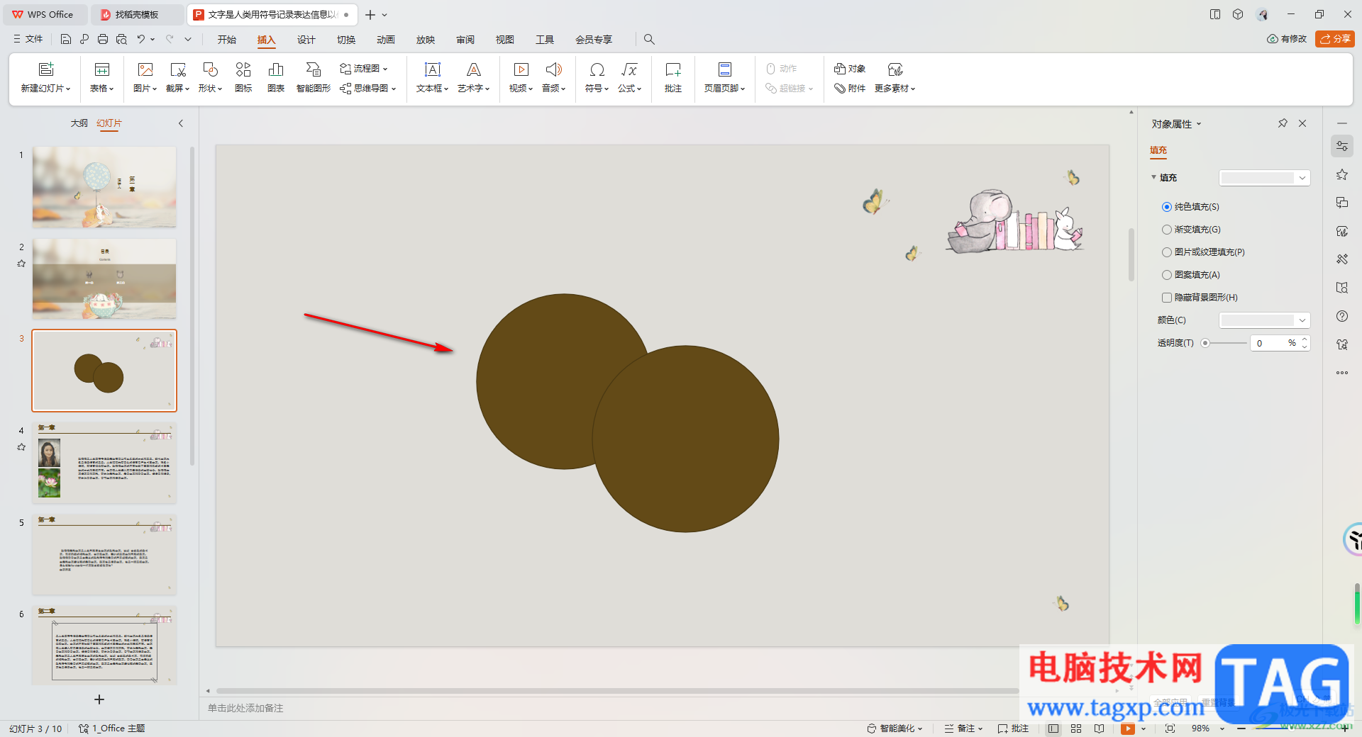The height and width of the screenshot is (737, 1362).
Task: Open a new tab with the plus button
Action: tap(370, 14)
